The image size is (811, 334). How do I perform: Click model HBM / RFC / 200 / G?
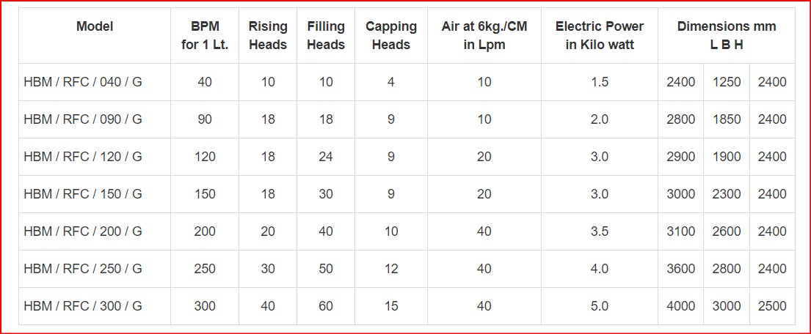click(x=83, y=231)
